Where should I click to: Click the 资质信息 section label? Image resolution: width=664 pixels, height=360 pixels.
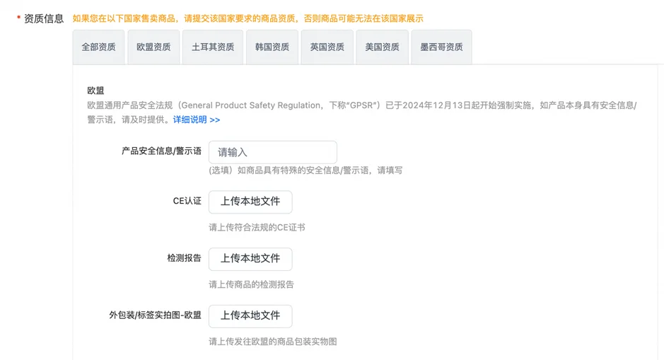point(44,19)
